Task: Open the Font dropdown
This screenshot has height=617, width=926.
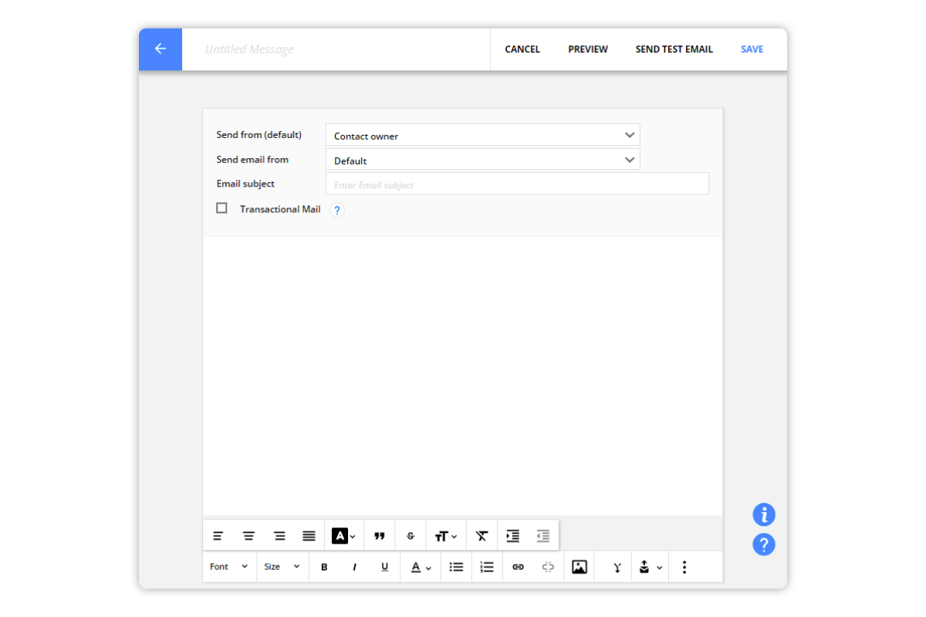Action: pos(229,567)
